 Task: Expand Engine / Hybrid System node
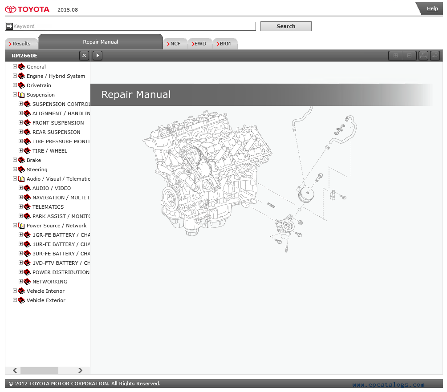tap(15, 76)
